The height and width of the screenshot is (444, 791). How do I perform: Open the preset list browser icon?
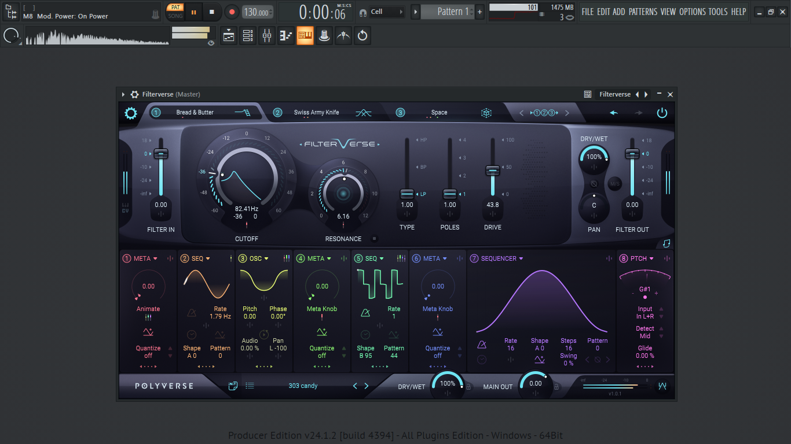pos(250,386)
